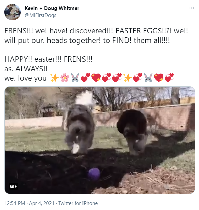Click the pink cherry blossom emoji
This screenshot has width=199, height=210.
[65, 78]
